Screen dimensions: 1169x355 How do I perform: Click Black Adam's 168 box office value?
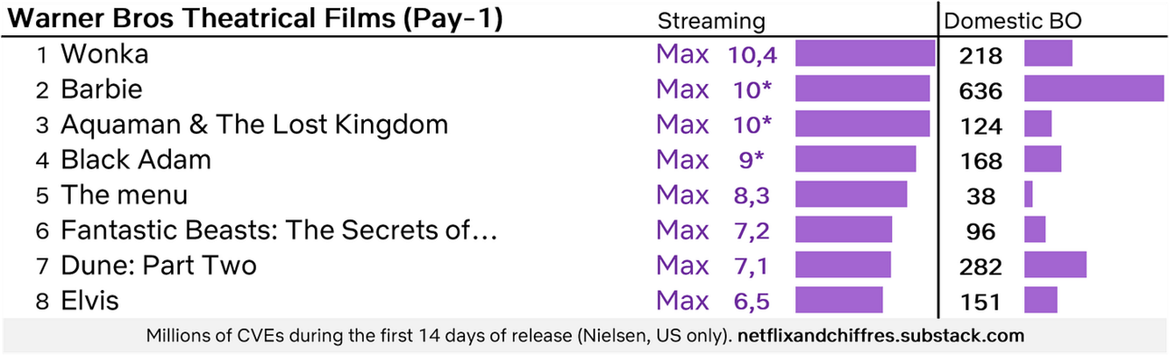tap(981, 162)
